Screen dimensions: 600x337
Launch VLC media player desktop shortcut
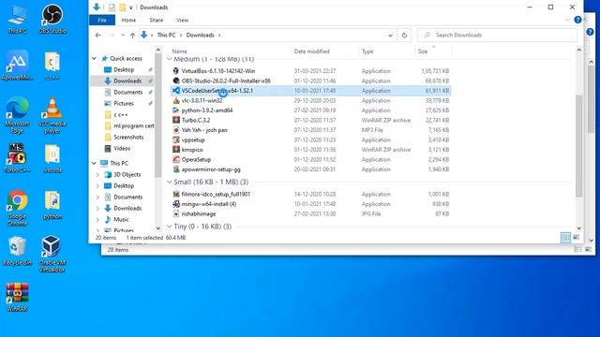[x=52, y=114]
